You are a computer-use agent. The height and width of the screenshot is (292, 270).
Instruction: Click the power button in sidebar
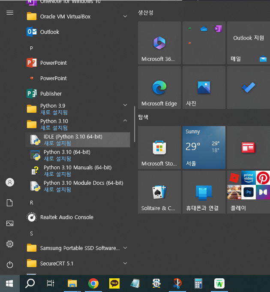pos(10,265)
